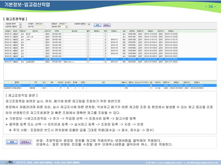
Task: Click the 조정량 column header
Action: (83, 82)
